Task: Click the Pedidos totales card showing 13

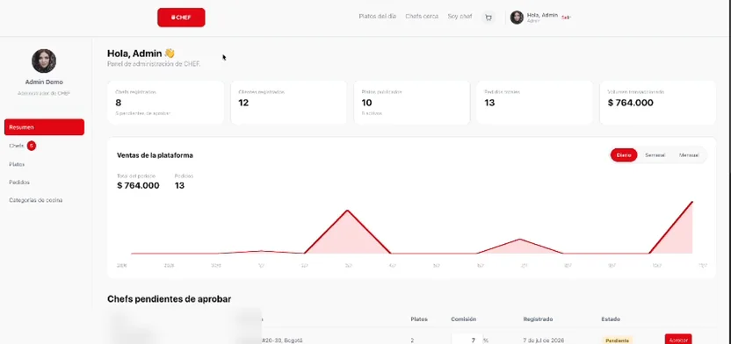Action: [534, 103]
